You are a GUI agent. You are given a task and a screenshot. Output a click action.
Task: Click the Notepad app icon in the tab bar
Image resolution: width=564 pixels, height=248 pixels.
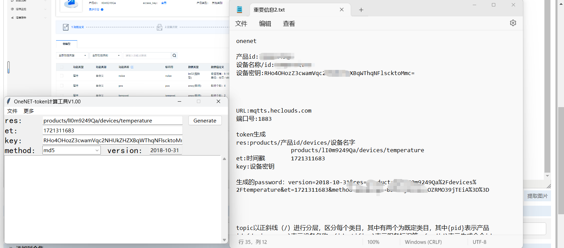click(240, 10)
